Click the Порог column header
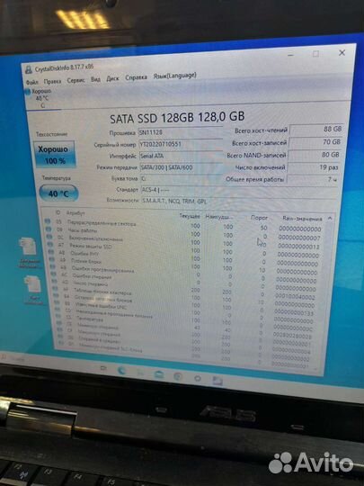This screenshot has height=486, width=364. 259,218
